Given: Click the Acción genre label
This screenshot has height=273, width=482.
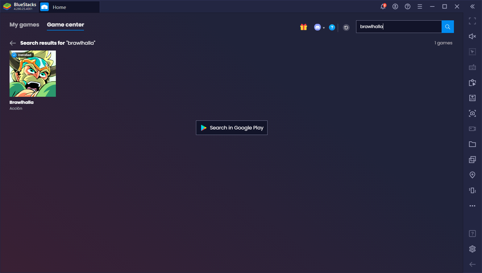Looking at the screenshot, I should click(16, 108).
